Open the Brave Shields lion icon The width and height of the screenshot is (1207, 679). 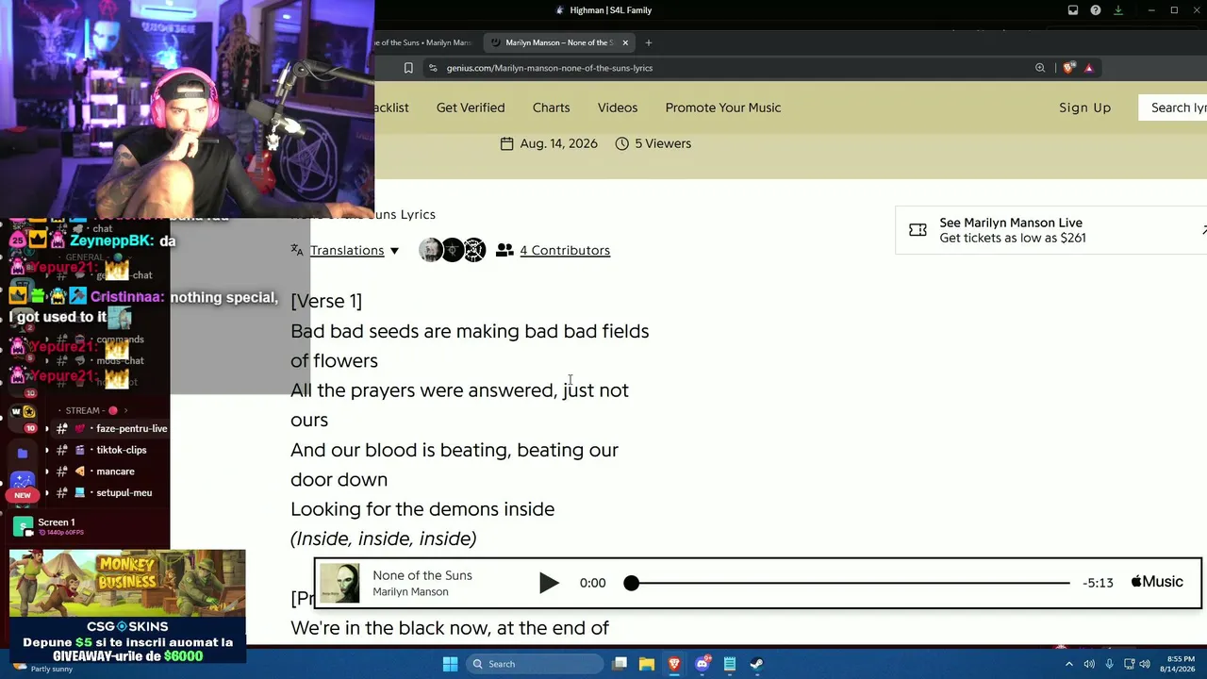[x=1068, y=68]
